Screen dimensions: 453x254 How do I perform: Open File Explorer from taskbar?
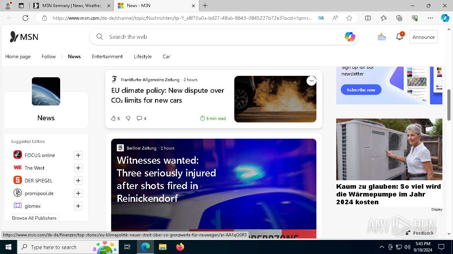162,247
